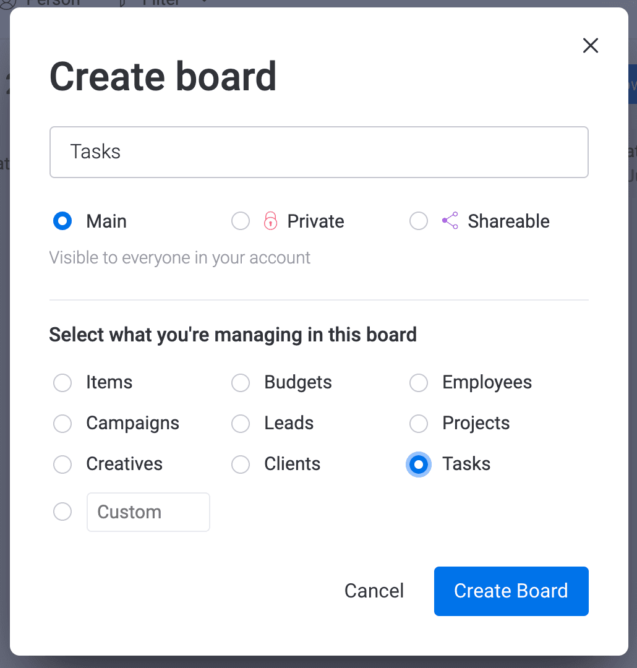This screenshot has width=637, height=668.
Task: Choose the Leads option
Action: [241, 424]
